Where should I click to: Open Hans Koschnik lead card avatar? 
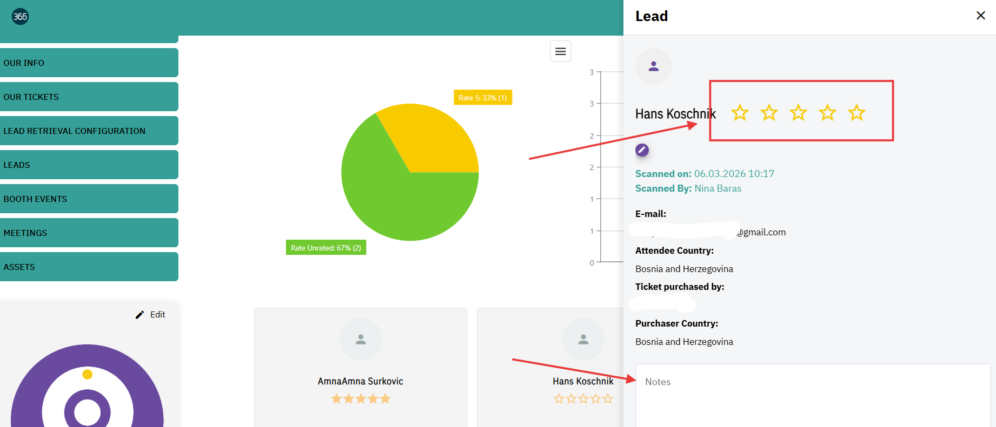click(x=583, y=339)
